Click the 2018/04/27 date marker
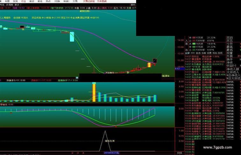This screenshot has height=155, width=241. [x=112, y=153]
